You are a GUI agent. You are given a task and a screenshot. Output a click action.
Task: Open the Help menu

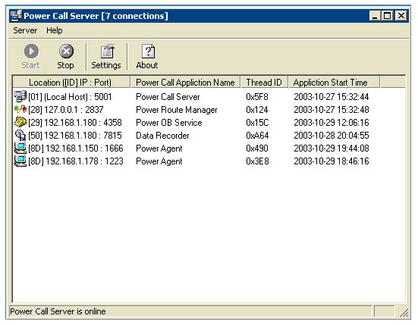point(55,30)
